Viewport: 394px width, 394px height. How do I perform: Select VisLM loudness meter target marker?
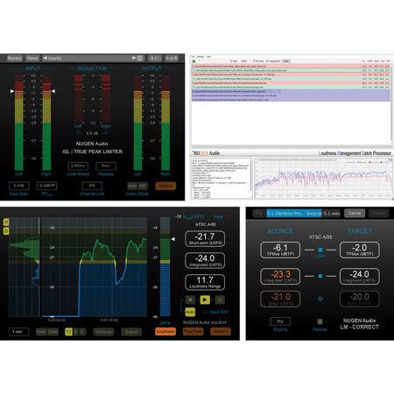pos(173,239)
